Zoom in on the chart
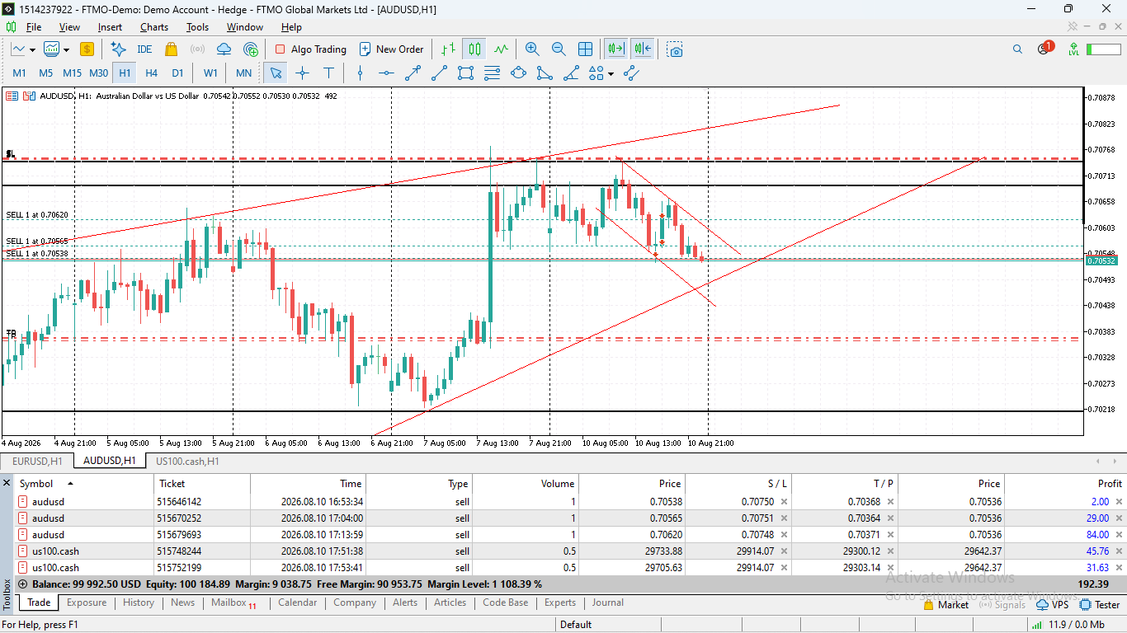Image resolution: width=1127 pixels, height=633 pixels. [532, 49]
